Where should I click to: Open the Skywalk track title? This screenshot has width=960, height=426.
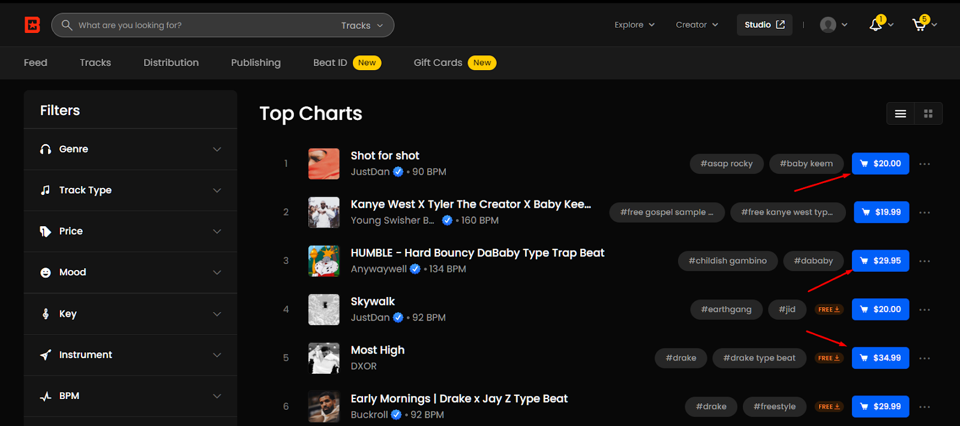(373, 301)
